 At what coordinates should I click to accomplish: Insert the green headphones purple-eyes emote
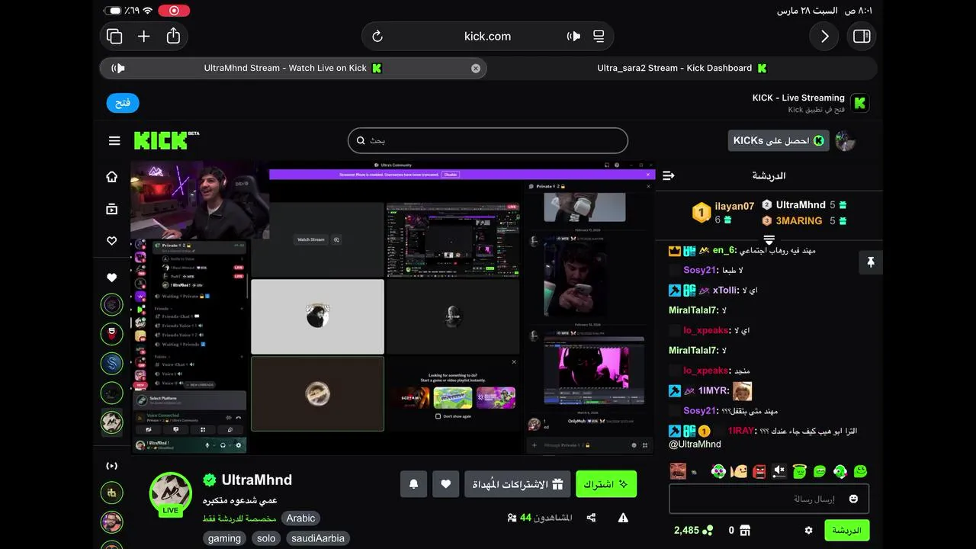pos(718,471)
